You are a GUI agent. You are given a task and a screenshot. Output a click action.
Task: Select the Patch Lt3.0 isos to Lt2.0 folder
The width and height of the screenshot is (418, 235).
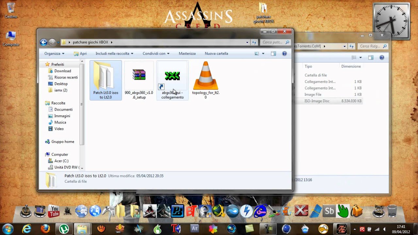[105, 80]
